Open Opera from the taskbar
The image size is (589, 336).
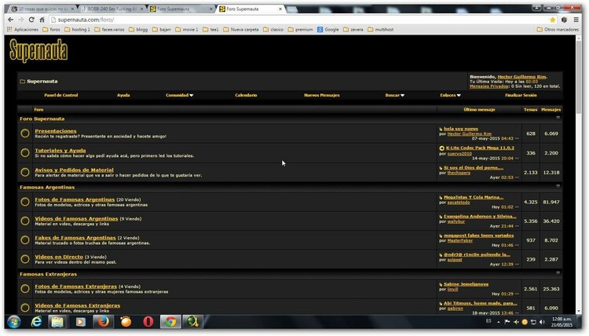148,322
